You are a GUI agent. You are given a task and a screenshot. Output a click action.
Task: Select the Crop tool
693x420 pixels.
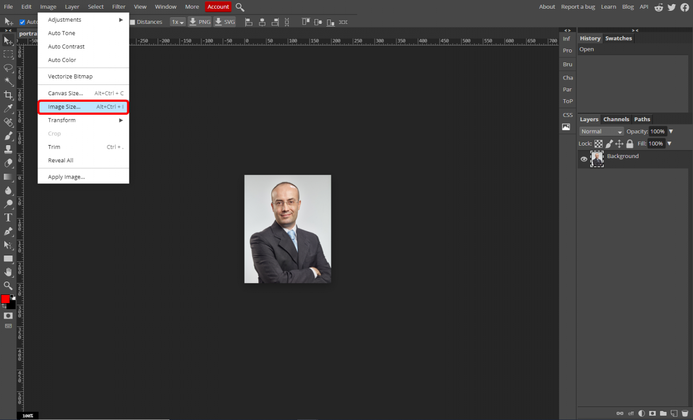coord(8,95)
